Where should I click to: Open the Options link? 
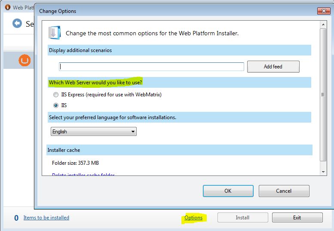pyautogui.click(x=193, y=218)
